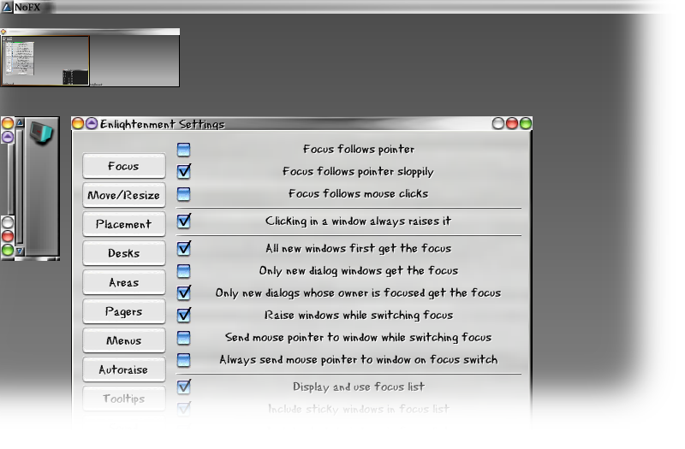Viewport: 685px width, 449px height.
Task: Enable Focus follows mouse clicks
Action: click(184, 194)
